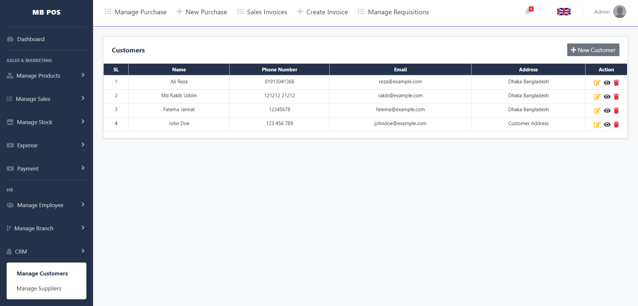
Task: Open the Dashboard link
Action: (x=31, y=39)
